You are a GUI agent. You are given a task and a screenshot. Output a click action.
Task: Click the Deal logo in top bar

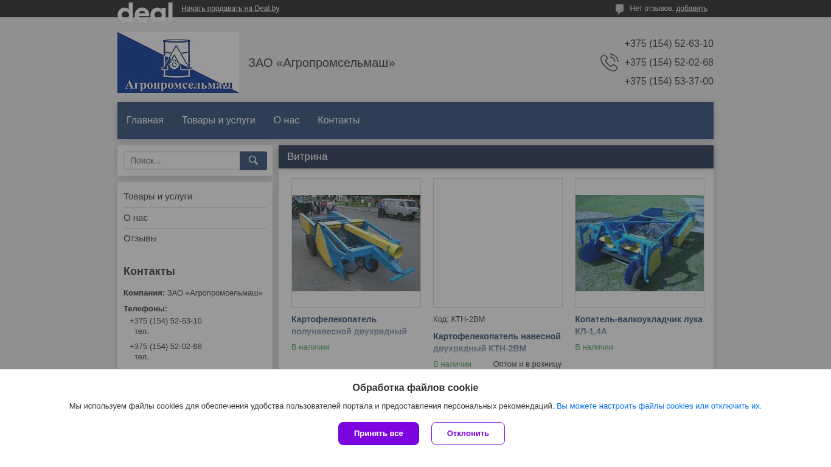(145, 12)
